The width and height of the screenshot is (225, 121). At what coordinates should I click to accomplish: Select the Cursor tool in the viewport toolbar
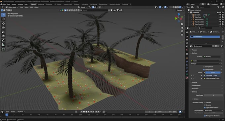pos(3,19)
